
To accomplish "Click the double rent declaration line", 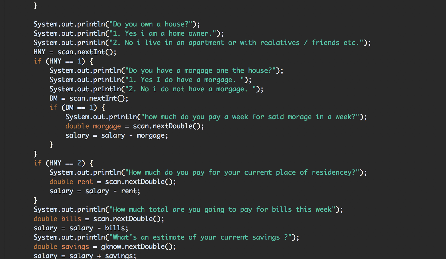I will (x=113, y=182).
